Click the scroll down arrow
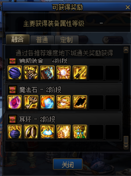 [x=126, y=147]
